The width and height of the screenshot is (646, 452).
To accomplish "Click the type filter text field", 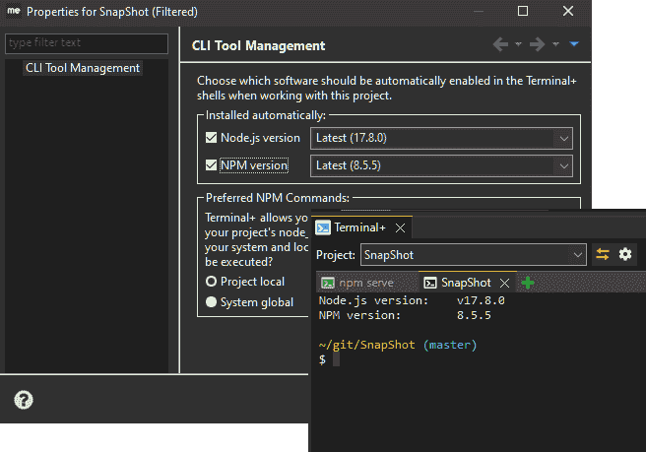I will [x=87, y=43].
